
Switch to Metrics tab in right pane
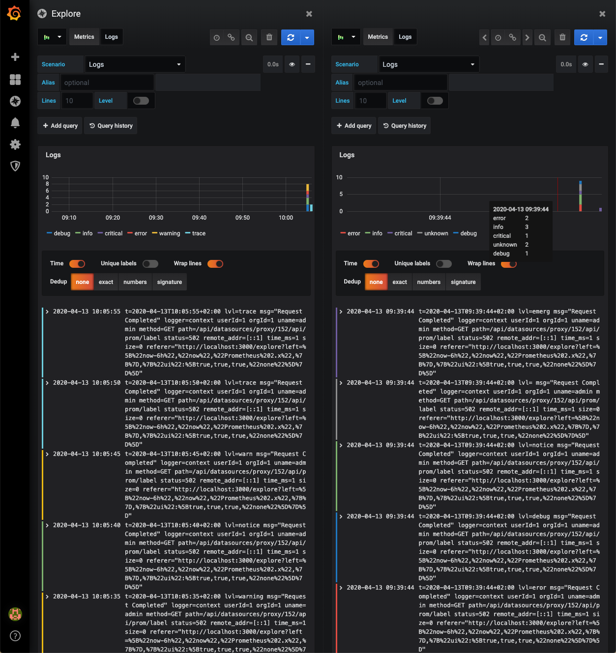coord(378,37)
